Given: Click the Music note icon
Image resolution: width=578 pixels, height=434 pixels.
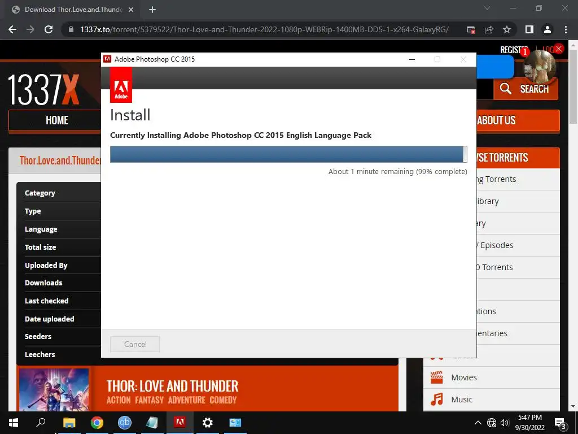Looking at the screenshot, I should click(437, 400).
